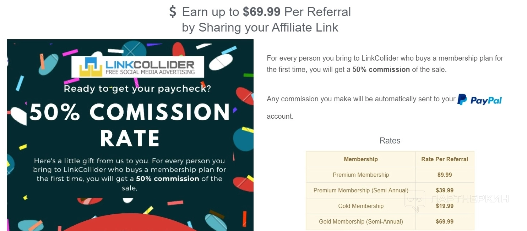
Task: Select the Gold Membership row
Action: point(360,206)
